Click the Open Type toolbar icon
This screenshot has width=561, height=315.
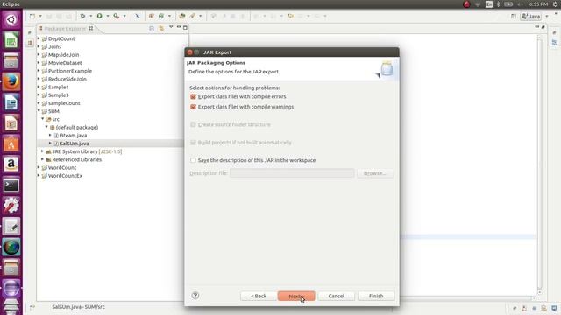pyautogui.click(x=182, y=16)
